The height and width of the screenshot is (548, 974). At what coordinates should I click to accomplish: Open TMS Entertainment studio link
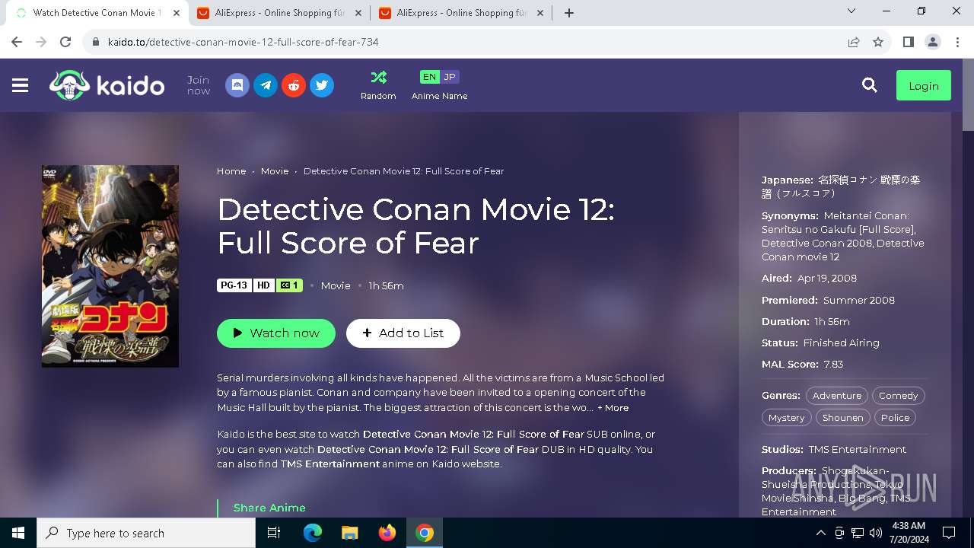(858, 450)
